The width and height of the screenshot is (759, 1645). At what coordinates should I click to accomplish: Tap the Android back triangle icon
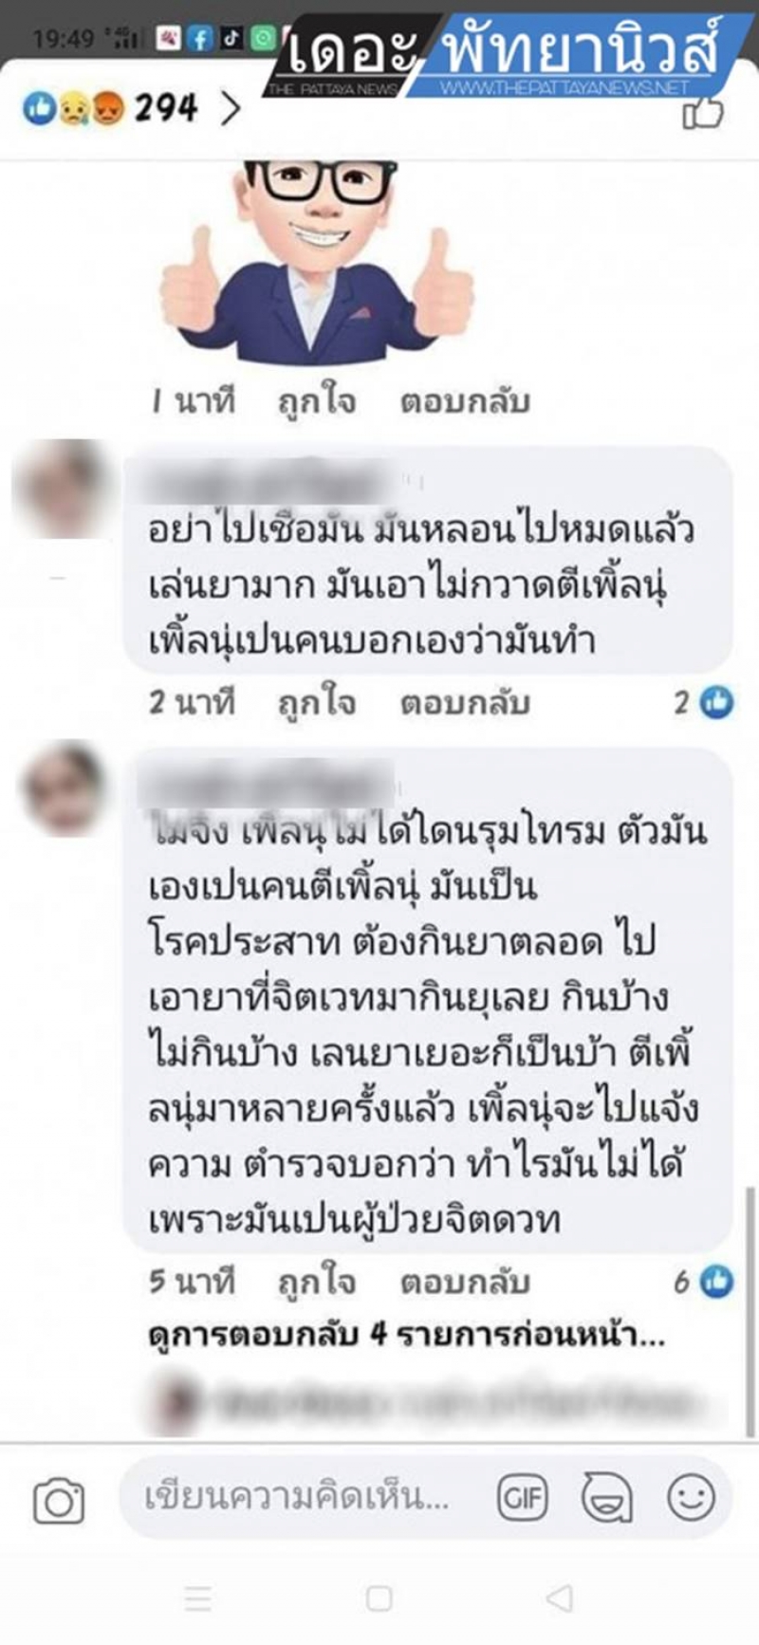point(560,1598)
